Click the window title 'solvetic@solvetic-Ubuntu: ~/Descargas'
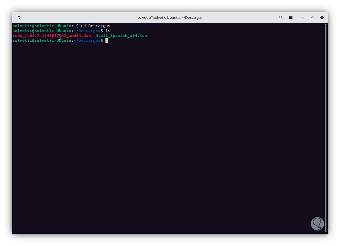 (x=170, y=17)
